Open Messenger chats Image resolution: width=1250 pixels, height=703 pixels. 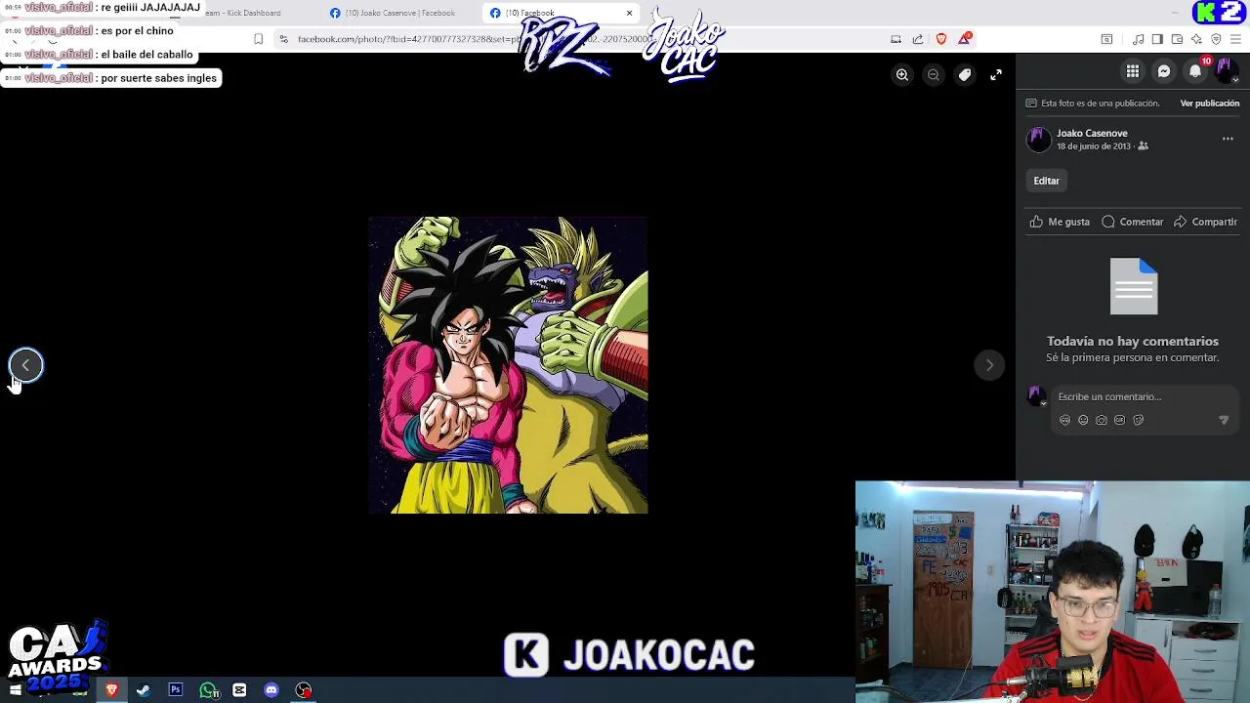pyautogui.click(x=1164, y=71)
